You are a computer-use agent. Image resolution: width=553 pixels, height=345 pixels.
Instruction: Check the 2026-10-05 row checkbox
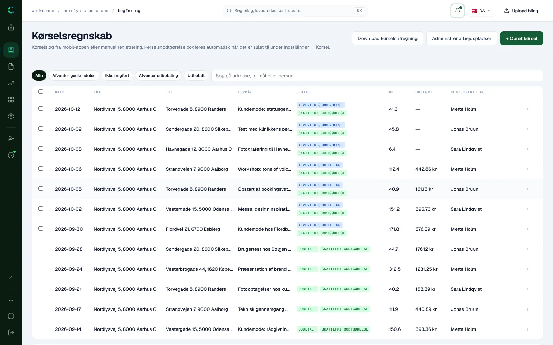41,189
